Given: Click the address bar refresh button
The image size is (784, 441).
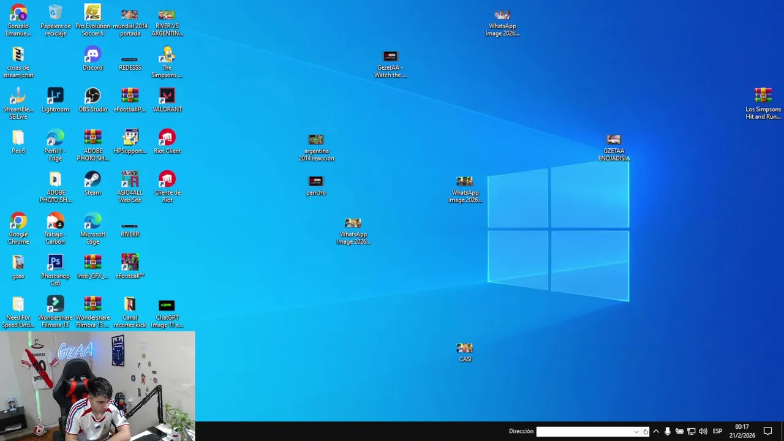Looking at the screenshot, I should pos(646,432).
